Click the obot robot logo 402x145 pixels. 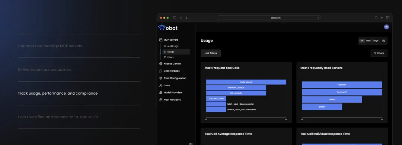(x=162, y=27)
